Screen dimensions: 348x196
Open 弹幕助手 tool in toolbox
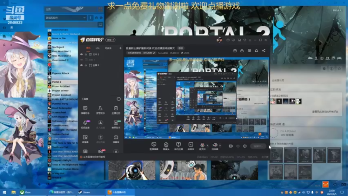click(85, 110)
